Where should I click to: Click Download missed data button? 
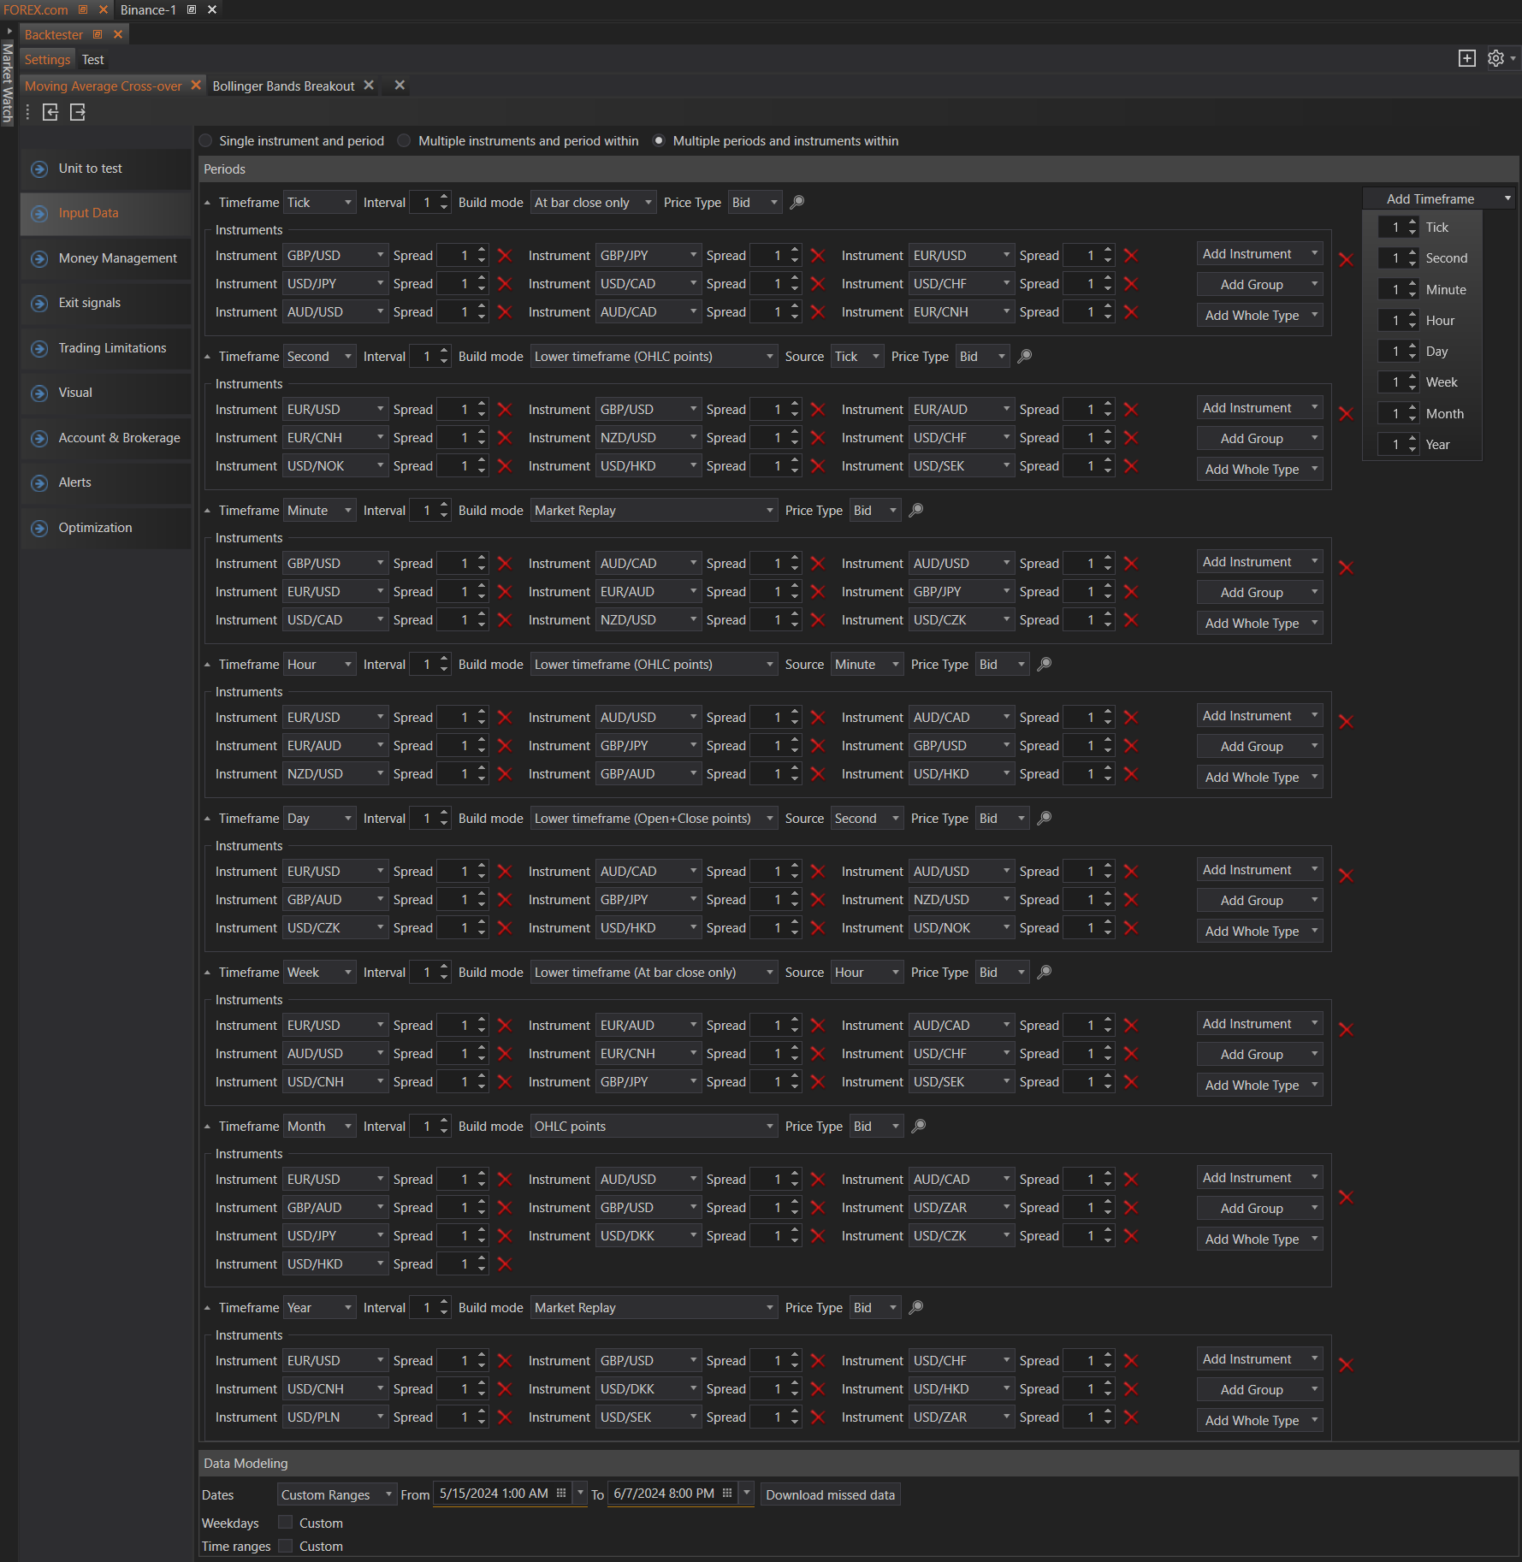click(830, 1494)
